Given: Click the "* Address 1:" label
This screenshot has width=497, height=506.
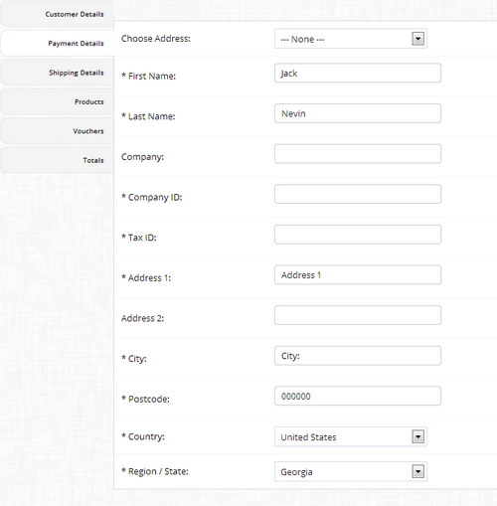Looking at the screenshot, I should click(x=146, y=277).
